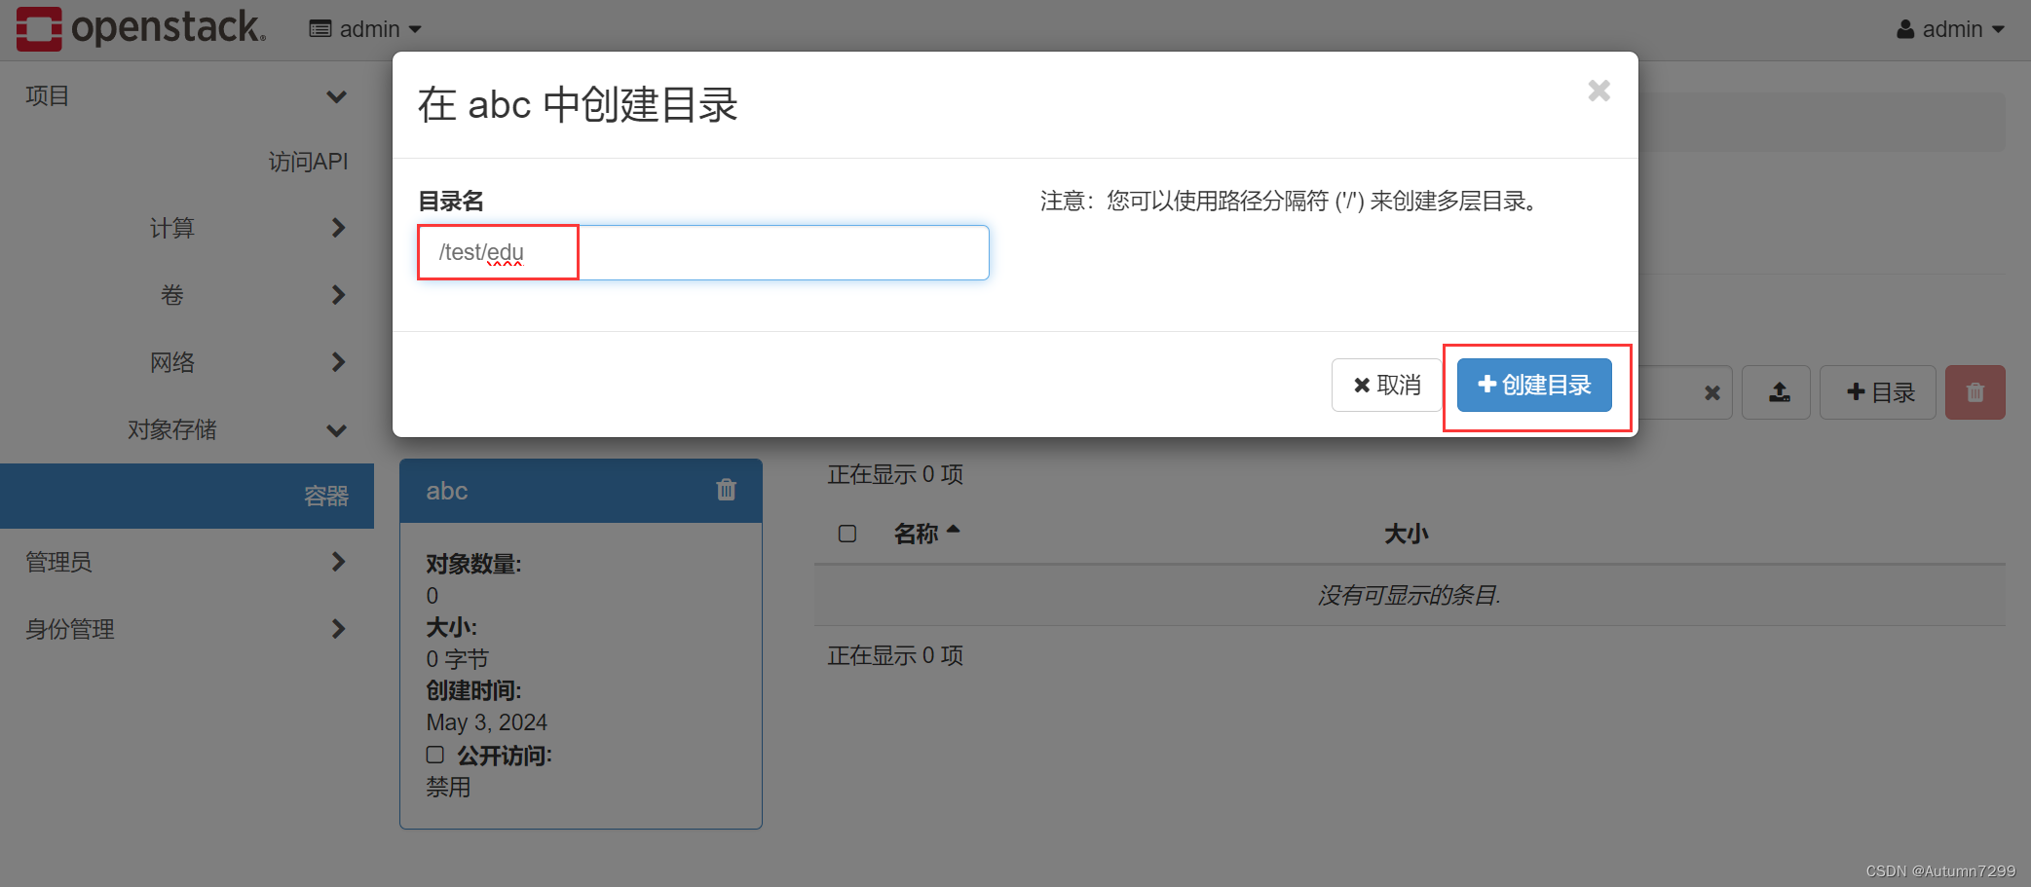Click the May 3, 2024 creation date
The height and width of the screenshot is (887, 2031).
[x=486, y=722]
